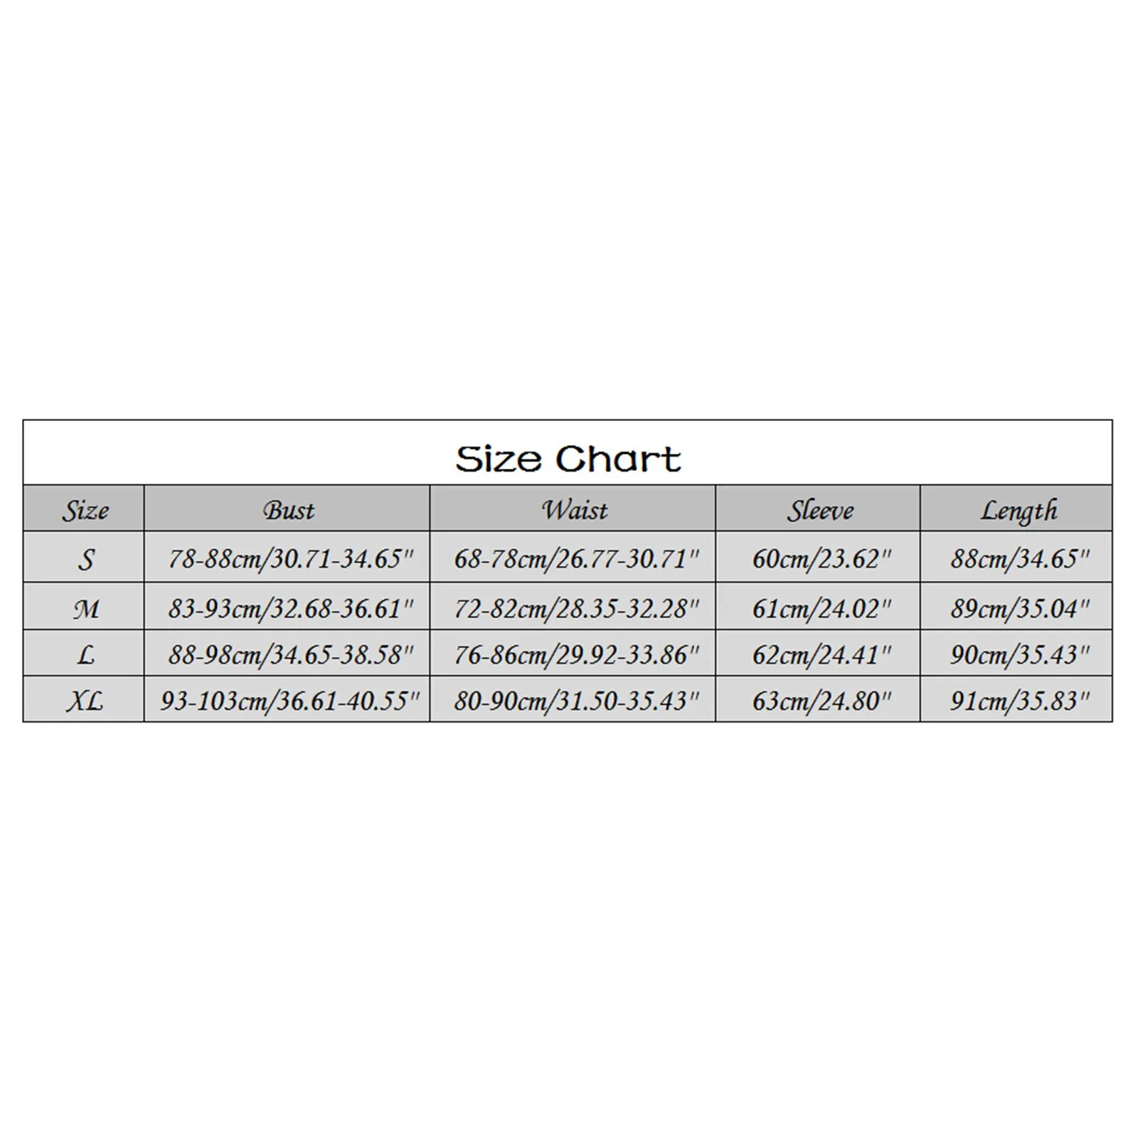This screenshot has width=1138, height=1138.
Task: Select the Bust column header
Action: pyautogui.click(x=288, y=510)
